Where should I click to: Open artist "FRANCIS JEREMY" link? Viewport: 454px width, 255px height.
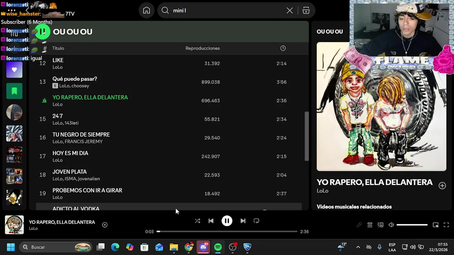click(84, 141)
